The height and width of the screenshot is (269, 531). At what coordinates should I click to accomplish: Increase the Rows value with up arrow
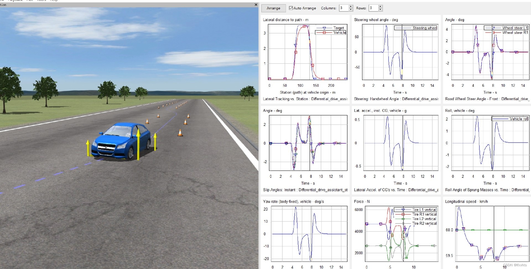point(380,6)
